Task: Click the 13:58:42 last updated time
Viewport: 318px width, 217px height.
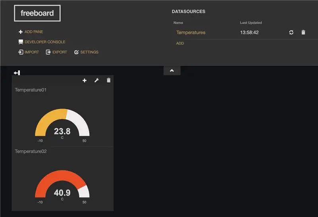Action: [249, 33]
